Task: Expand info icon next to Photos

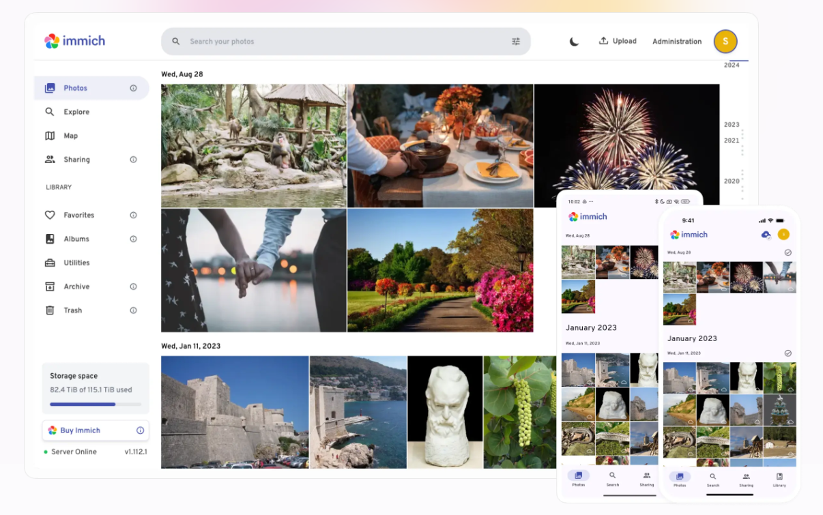Action: [x=133, y=88]
